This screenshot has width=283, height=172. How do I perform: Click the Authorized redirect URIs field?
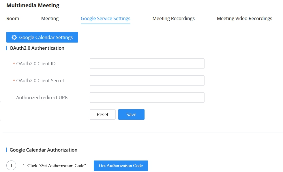pos(147,98)
